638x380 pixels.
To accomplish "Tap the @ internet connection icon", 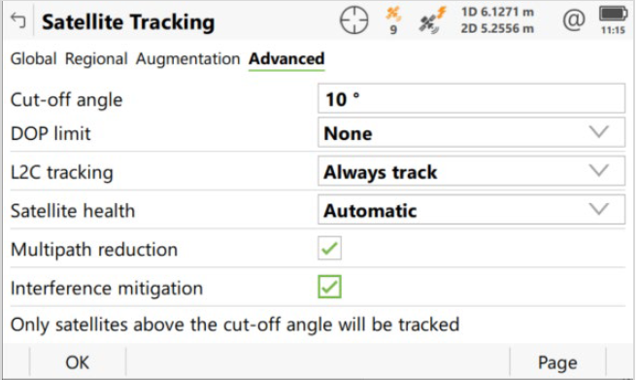I will point(574,20).
